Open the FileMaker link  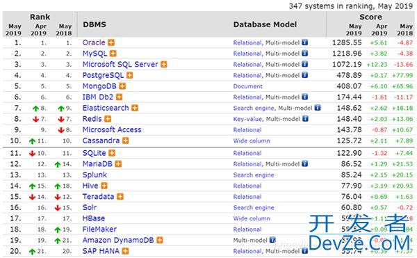[x=99, y=229]
